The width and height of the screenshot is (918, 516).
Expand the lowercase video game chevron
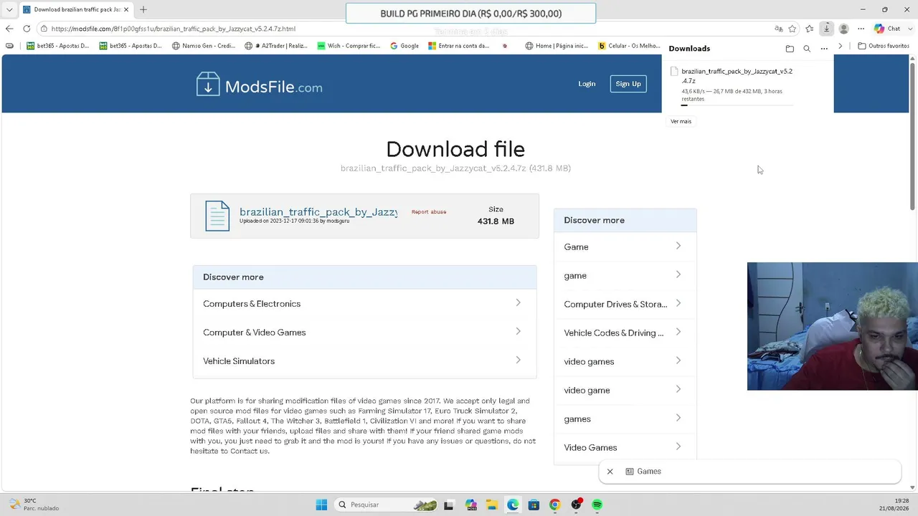coord(678,390)
